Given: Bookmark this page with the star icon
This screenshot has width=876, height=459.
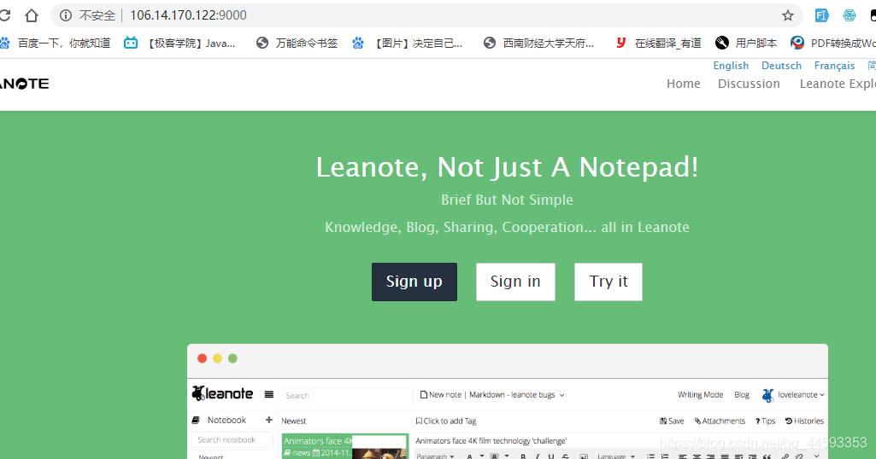Looking at the screenshot, I should (788, 15).
